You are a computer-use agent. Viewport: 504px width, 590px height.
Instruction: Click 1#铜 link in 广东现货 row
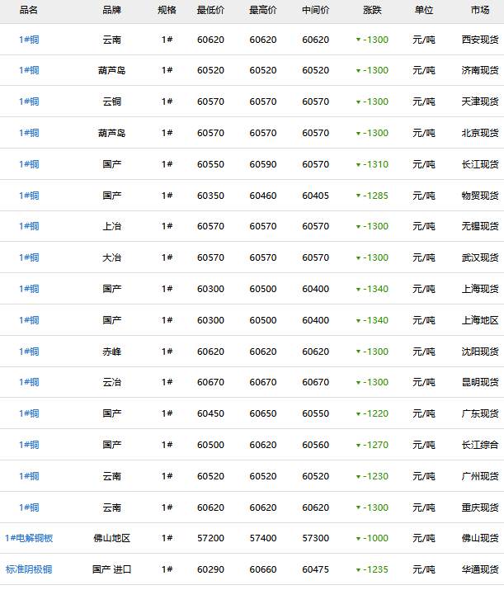29,413
